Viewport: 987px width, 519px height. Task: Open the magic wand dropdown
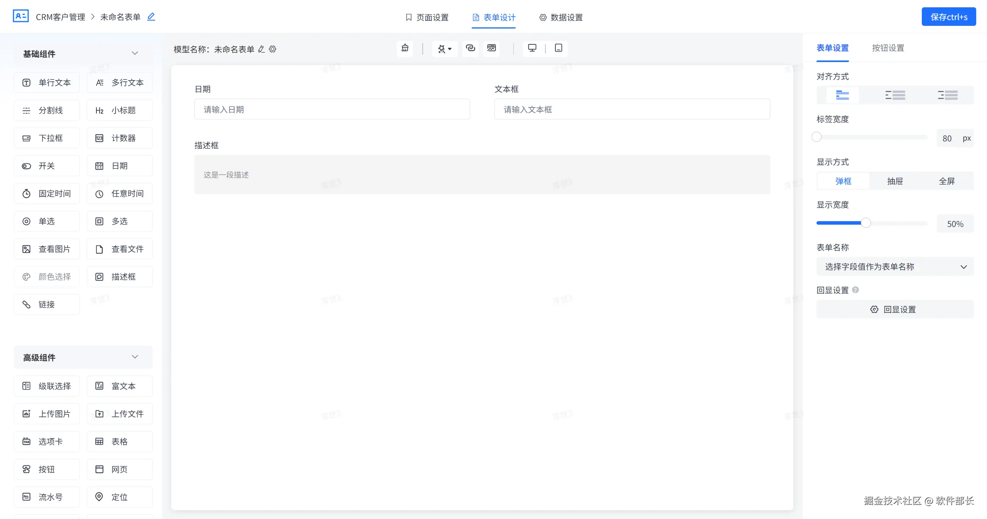(x=444, y=49)
